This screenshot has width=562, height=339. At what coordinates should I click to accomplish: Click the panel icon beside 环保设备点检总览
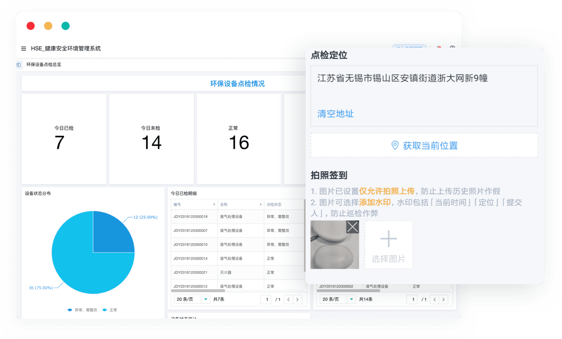coord(19,65)
